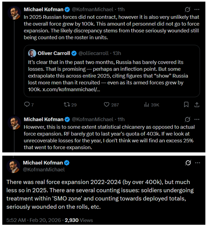207x225 pixels.
Task: Open more options menu on bottom tweet
Action: click(198, 163)
